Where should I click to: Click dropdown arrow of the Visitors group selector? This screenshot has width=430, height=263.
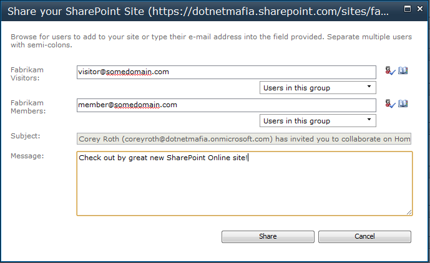point(369,87)
